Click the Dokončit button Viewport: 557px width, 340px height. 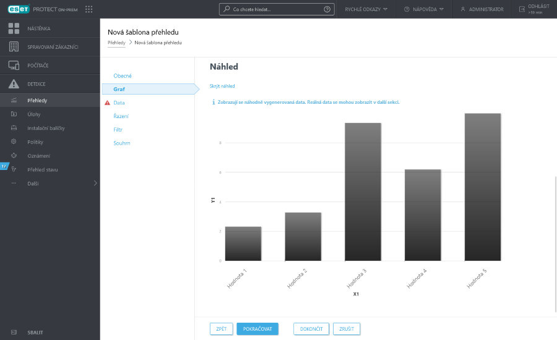click(311, 329)
